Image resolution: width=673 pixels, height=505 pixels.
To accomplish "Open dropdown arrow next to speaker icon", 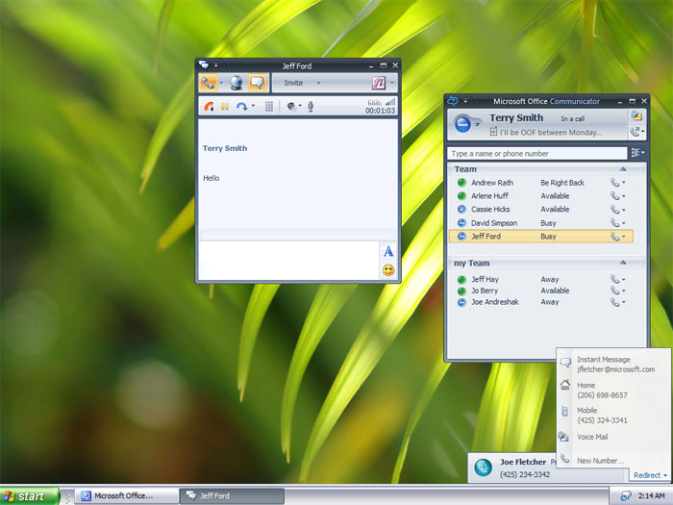I will pos(300,106).
